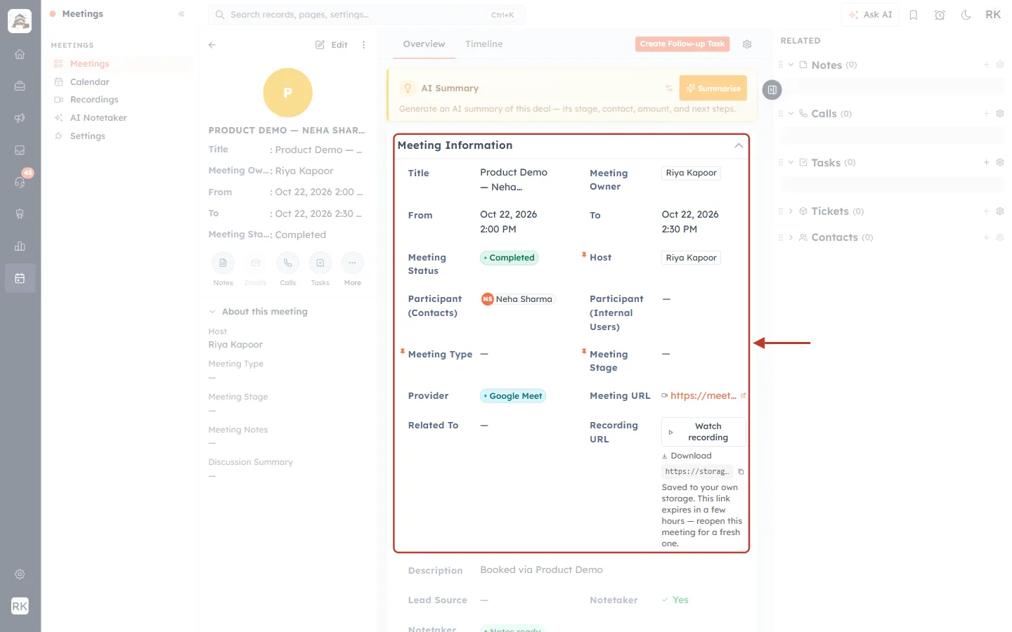1012x632 pixels.
Task: Click the search records input field
Action: [x=366, y=15]
